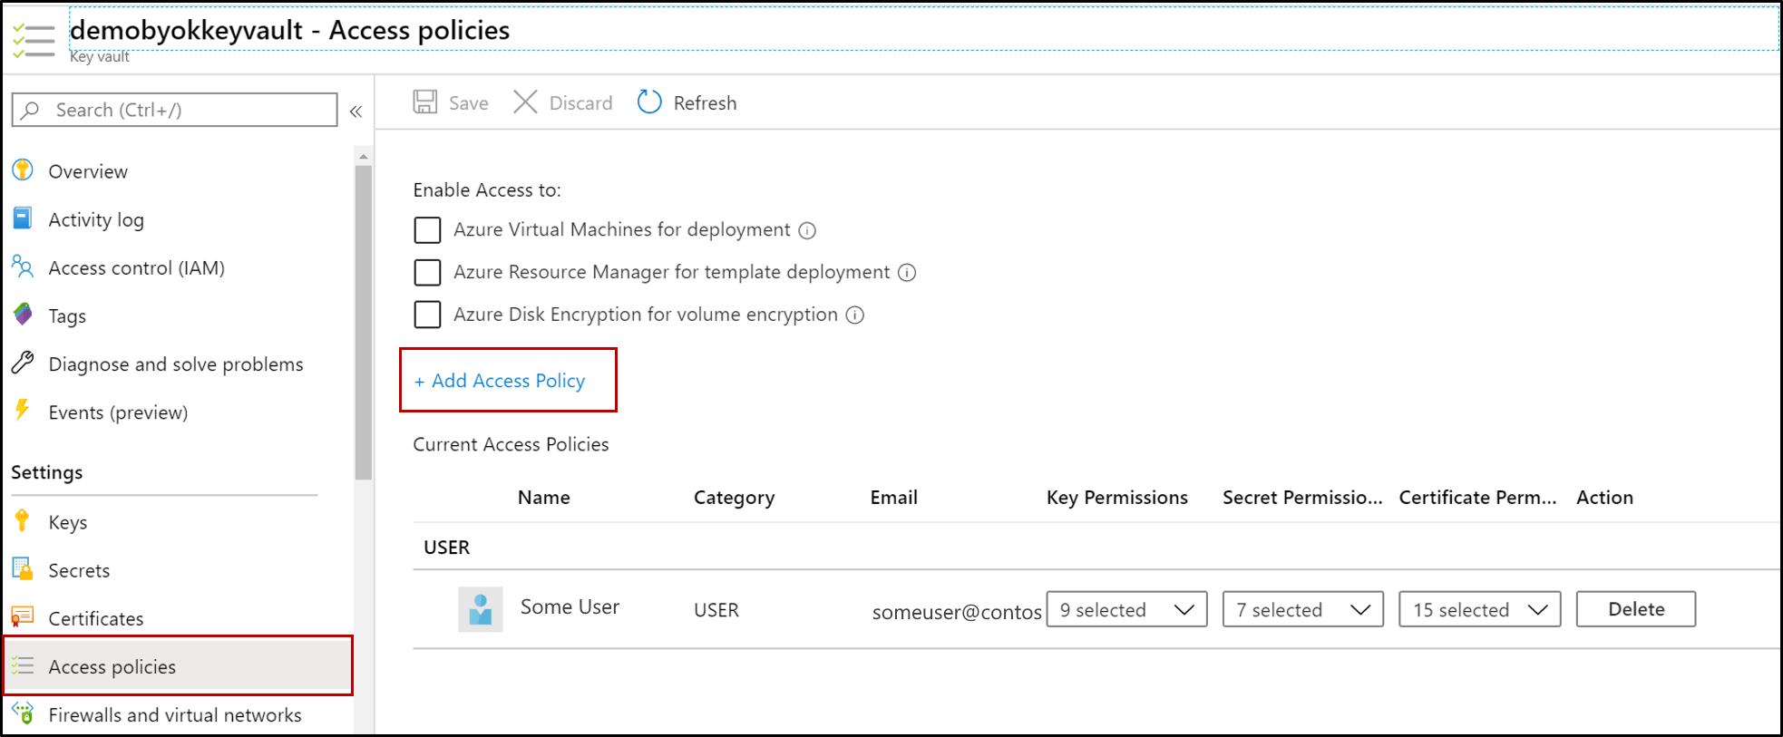Click the Certificates icon under Settings
The width and height of the screenshot is (1783, 737).
[x=23, y=617]
